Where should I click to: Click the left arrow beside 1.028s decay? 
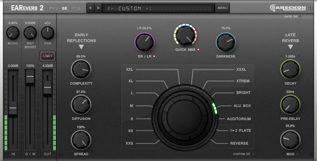pyautogui.click(x=281, y=57)
